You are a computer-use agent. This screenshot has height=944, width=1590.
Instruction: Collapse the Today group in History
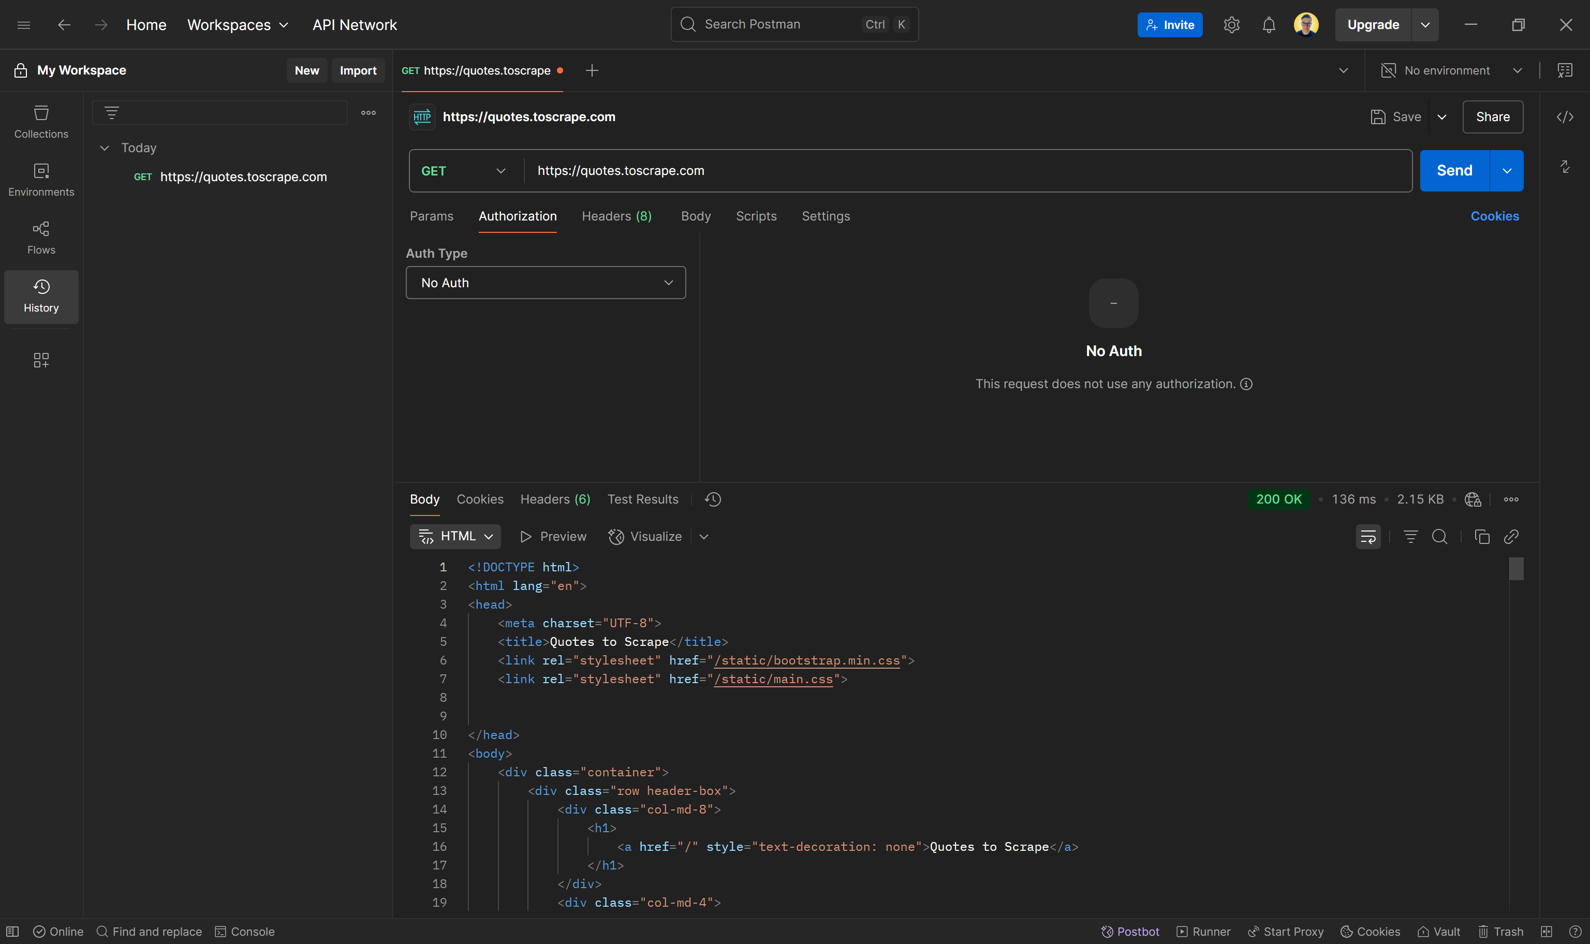(x=105, y=148)
